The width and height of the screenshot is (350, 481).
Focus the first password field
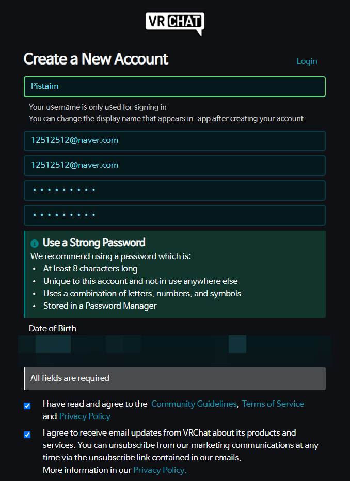tap(174, 190)
